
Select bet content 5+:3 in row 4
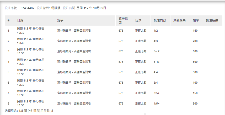click(156, 62)
